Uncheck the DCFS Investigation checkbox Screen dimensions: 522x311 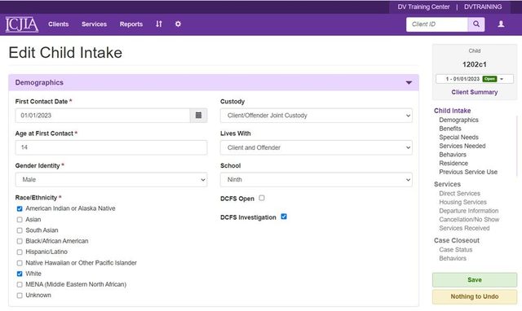(284, 217)
